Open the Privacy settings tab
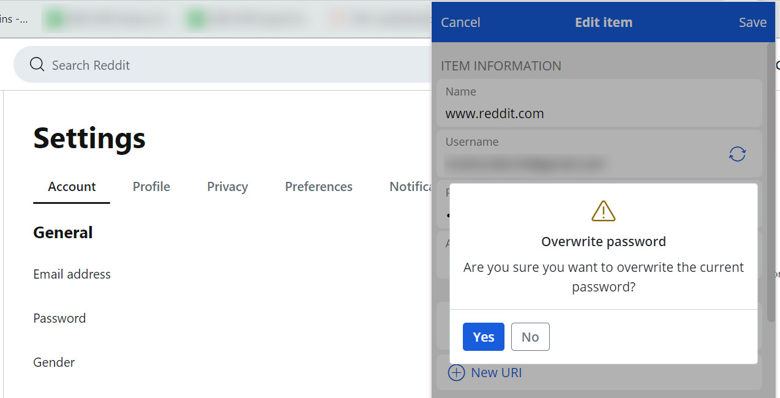This screenshot has height=398, width=780. pos(227,186)
